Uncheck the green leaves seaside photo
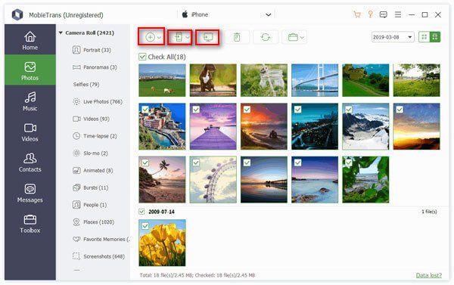454x285 pixels. coord(349,163)
